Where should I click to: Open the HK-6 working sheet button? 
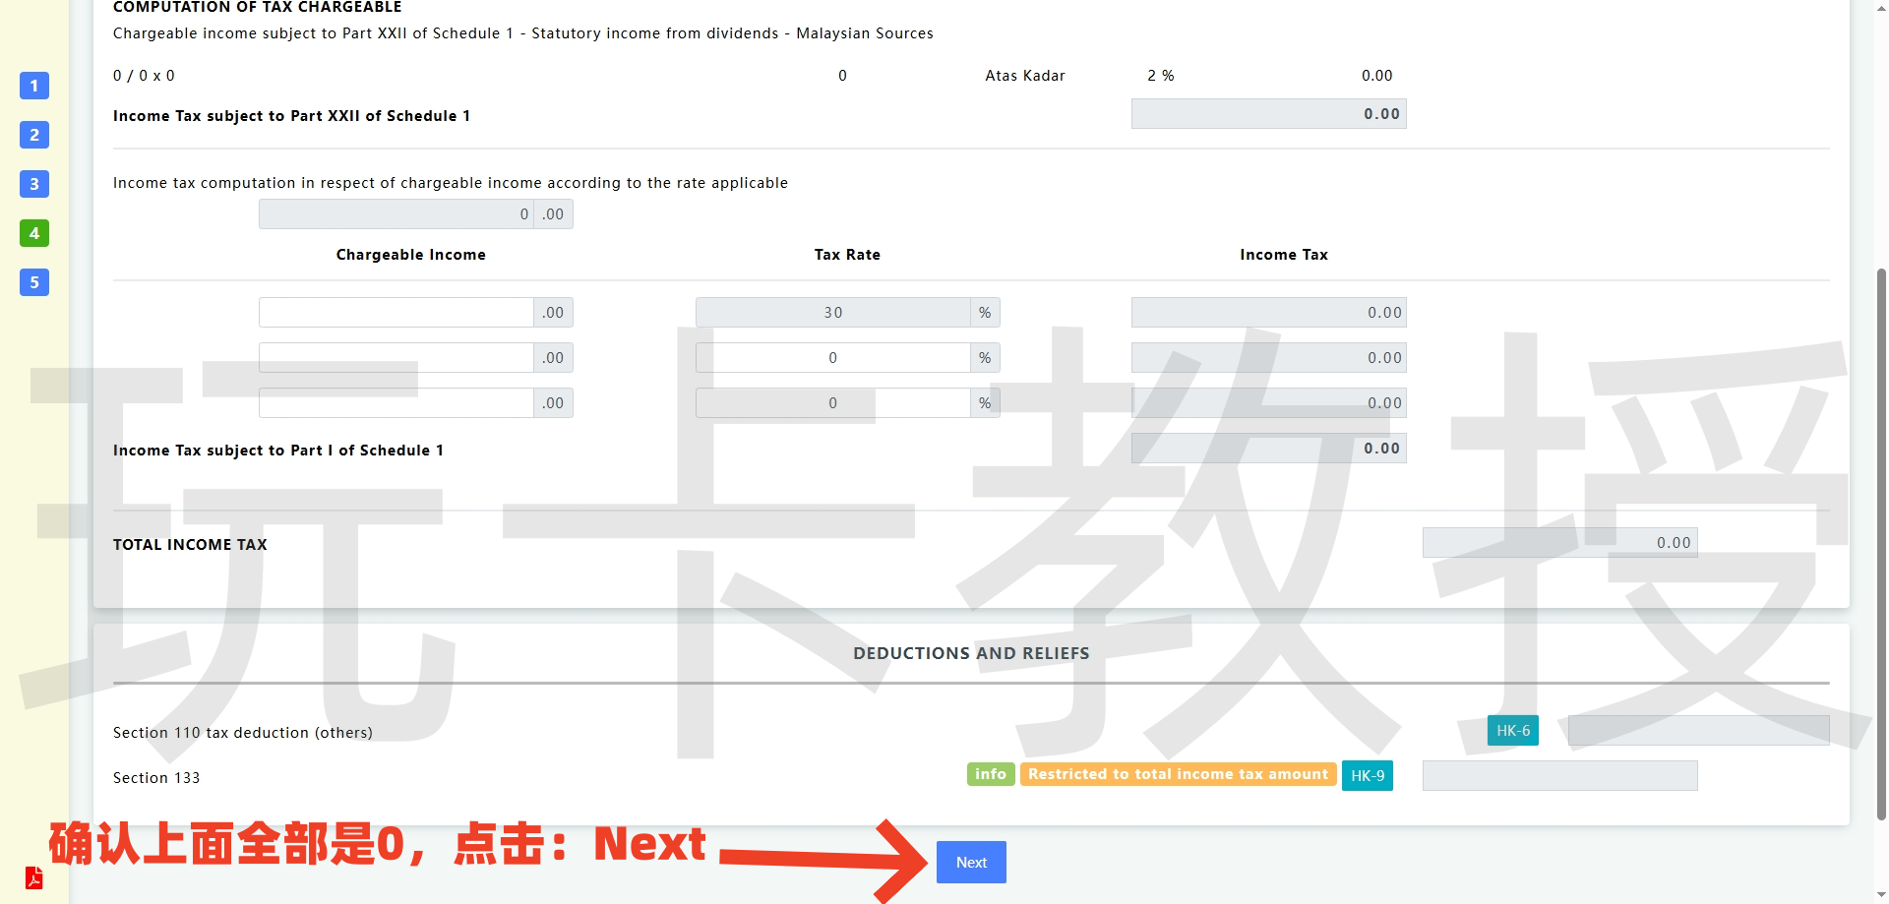(x=1513, y=731)
